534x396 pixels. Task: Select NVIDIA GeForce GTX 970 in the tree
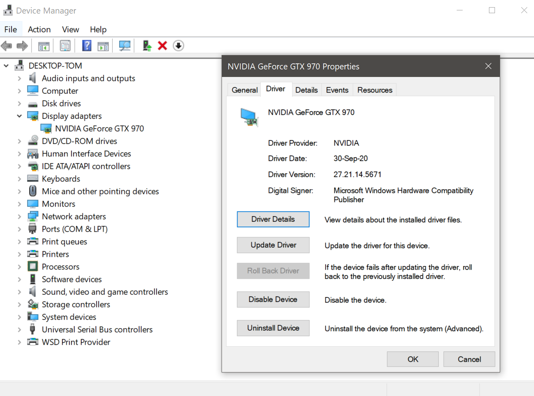tap(99, 128)
